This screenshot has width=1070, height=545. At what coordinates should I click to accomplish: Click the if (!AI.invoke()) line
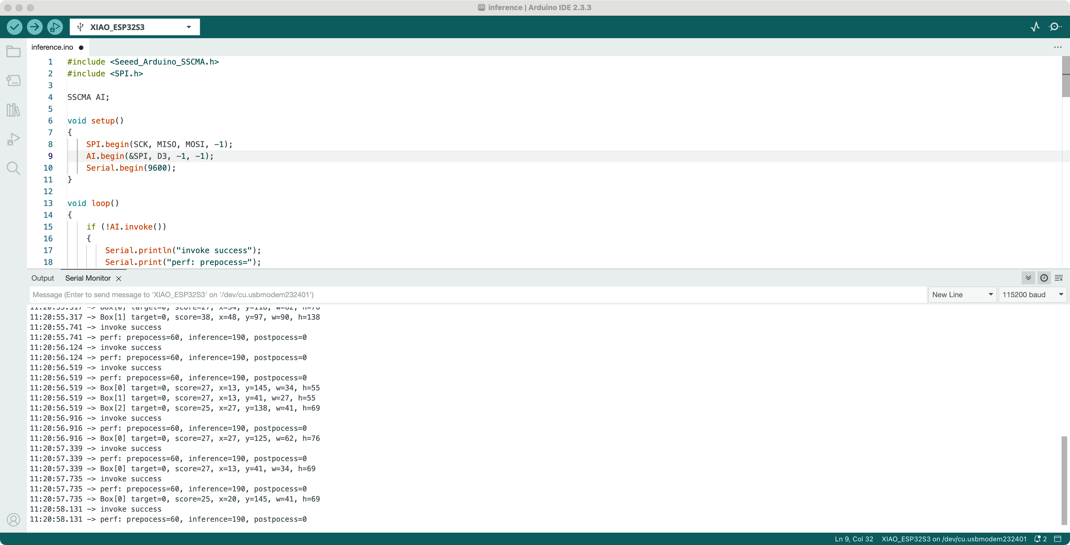126,227
